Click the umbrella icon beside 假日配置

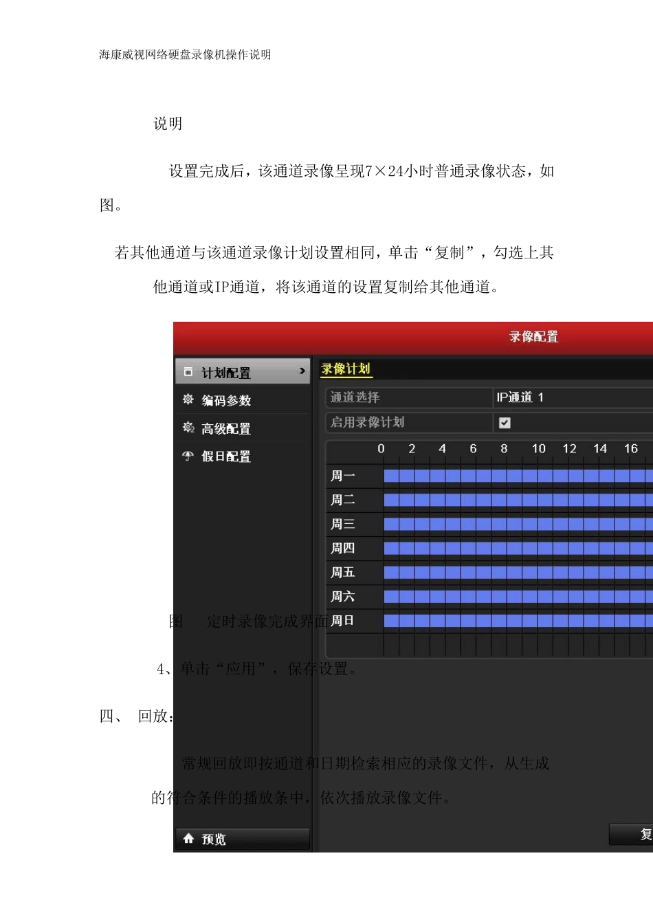coord(188,456)
